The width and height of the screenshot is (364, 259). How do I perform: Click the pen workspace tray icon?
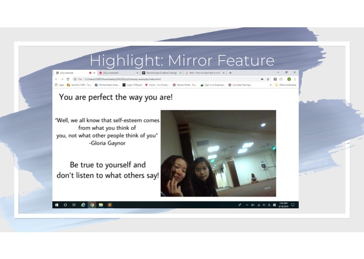pos(240,205)
